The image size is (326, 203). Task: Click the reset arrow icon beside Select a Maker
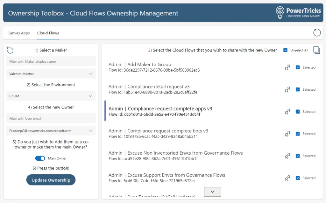click(x=10, y=50)
